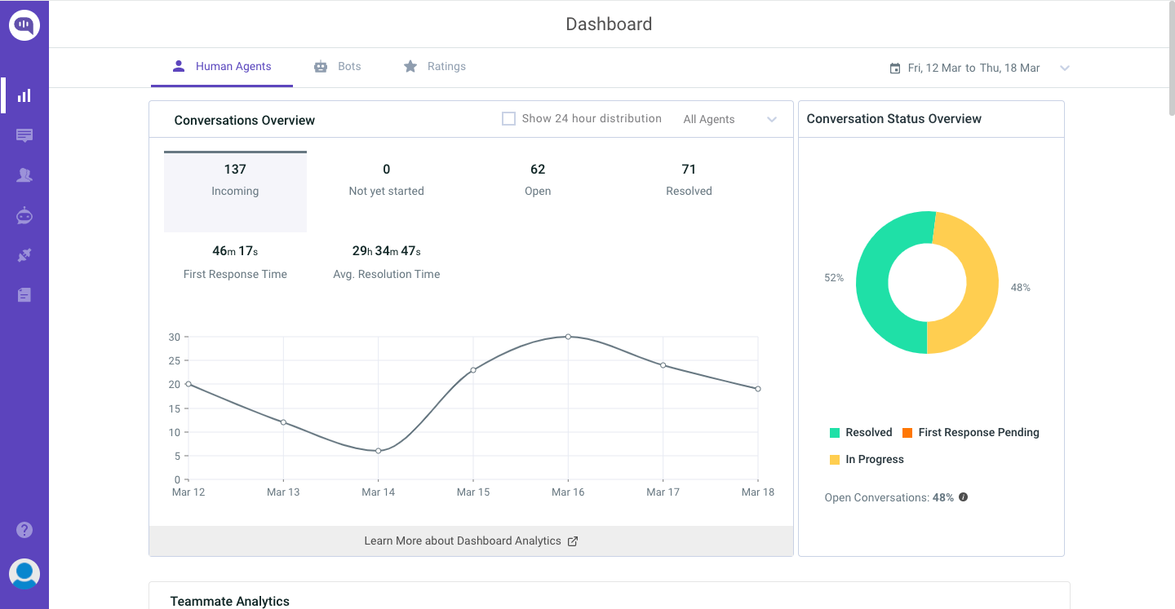
Task: Open the dashboard analytics sidebar icon
Action: pos(24,95)
